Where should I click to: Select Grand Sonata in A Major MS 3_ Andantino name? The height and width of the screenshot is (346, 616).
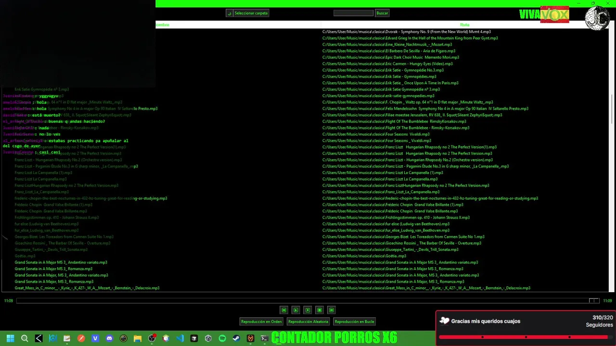(61, 262)
